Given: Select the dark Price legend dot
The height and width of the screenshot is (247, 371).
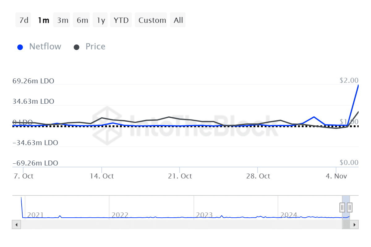Looking at the screenshot, I should (x=77, y=47).
